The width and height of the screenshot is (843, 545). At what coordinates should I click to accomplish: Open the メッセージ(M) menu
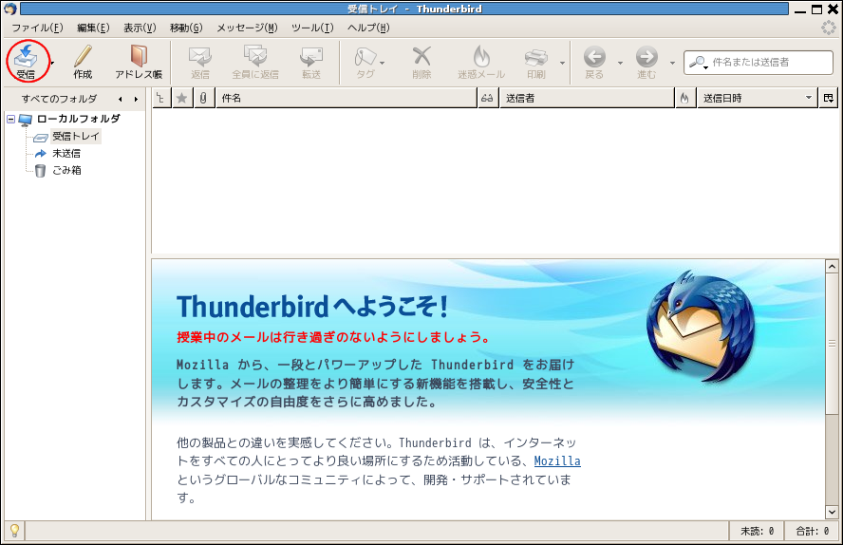click(247, 28)
